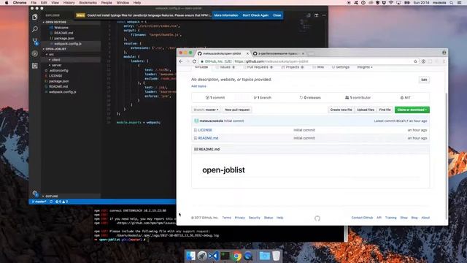Open Source Control view in VS Code
The height and width of the screenshot is (263, 467).
point(35,41)
